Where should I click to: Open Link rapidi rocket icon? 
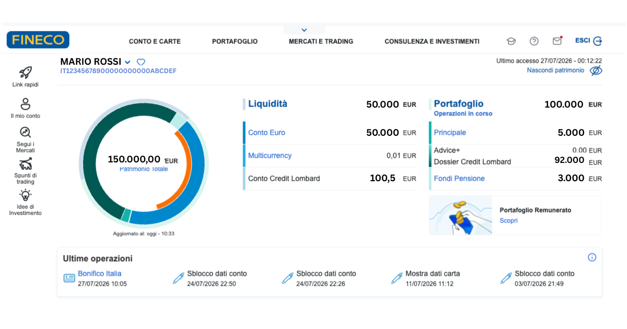[25, 73]
